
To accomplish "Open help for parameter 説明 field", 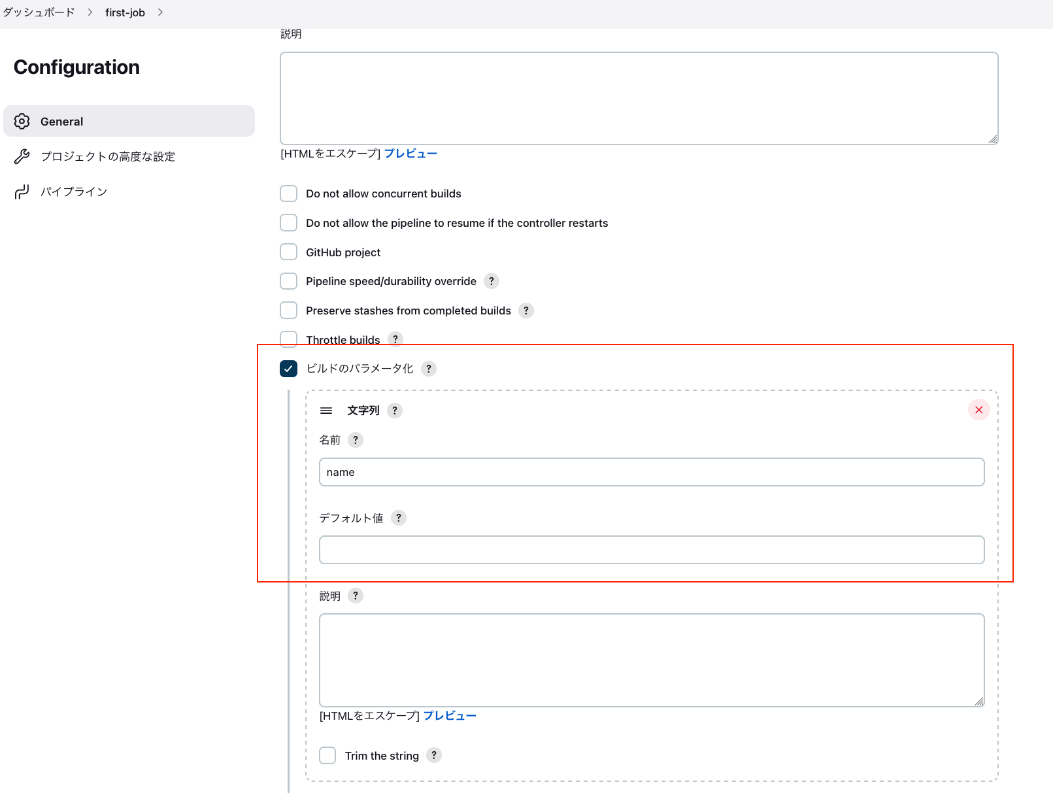I will click(x=356, y=596).
